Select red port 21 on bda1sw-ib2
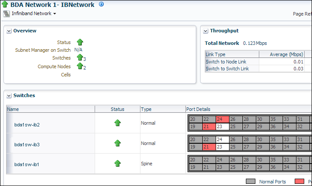The width and height of the screenshot is (312, 186). 209,126
